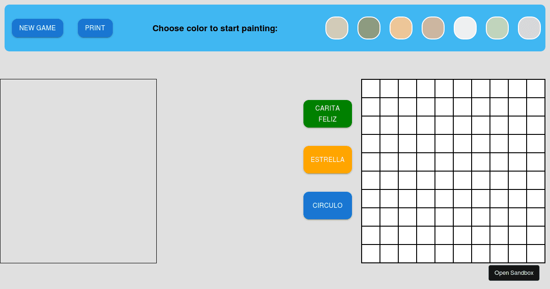Paint the bottom-left grid cell

click(371, 253)
